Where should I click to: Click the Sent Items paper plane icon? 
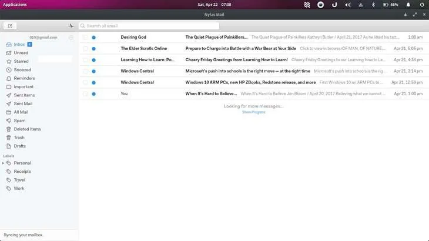click(9, 95)
